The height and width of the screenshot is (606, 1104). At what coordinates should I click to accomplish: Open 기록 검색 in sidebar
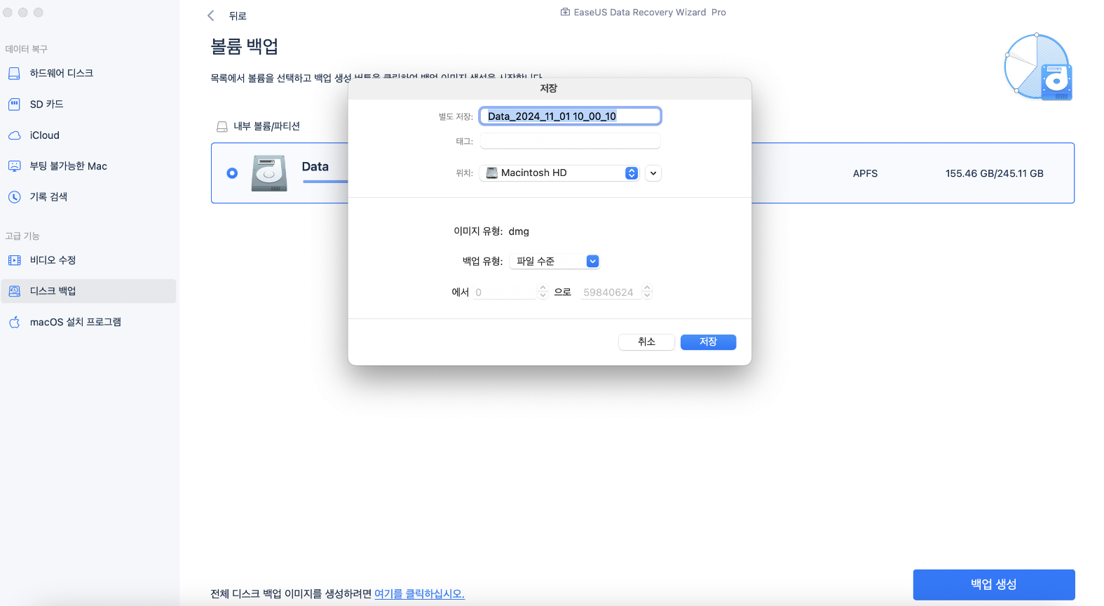point(88,197)
